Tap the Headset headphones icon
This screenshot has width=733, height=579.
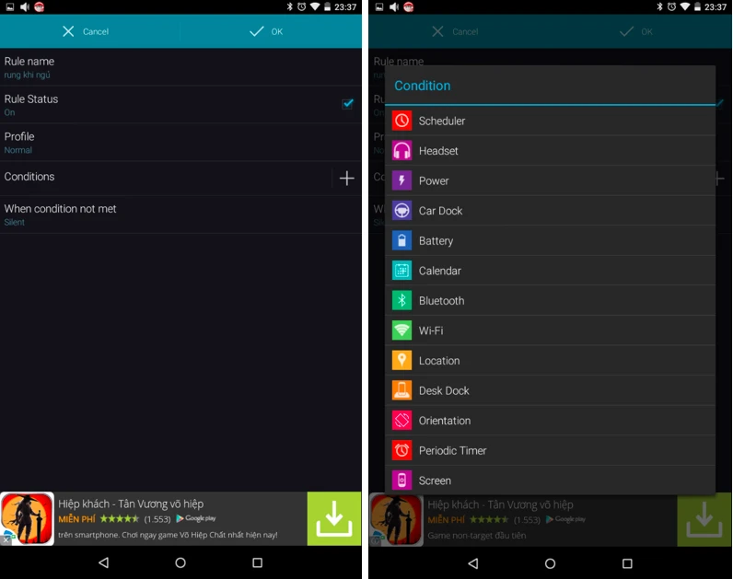pyautogui.click(x=401, y=150)
